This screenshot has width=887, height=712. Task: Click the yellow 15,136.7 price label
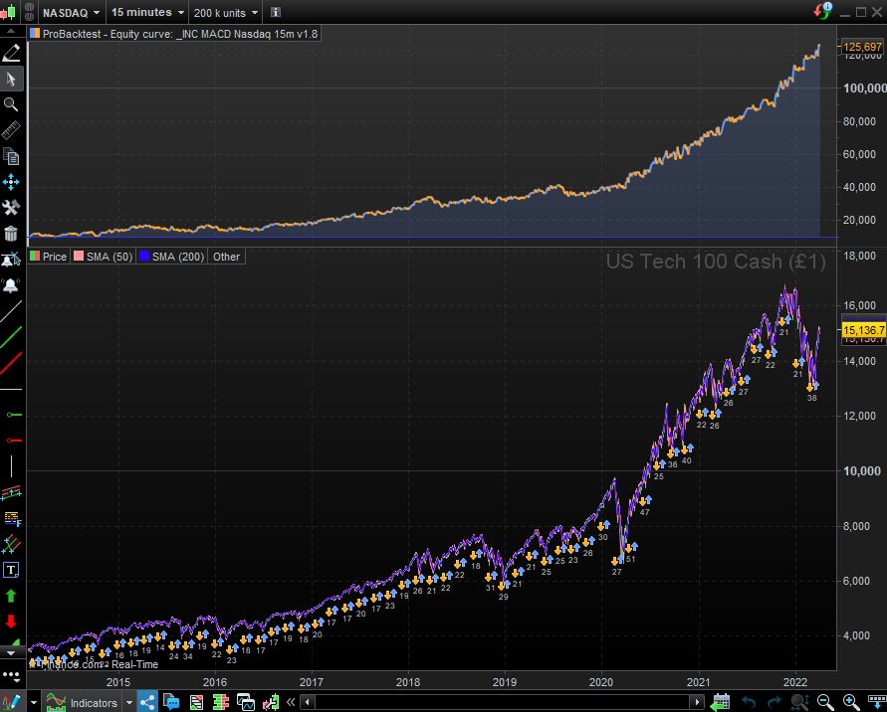[863, 330]
